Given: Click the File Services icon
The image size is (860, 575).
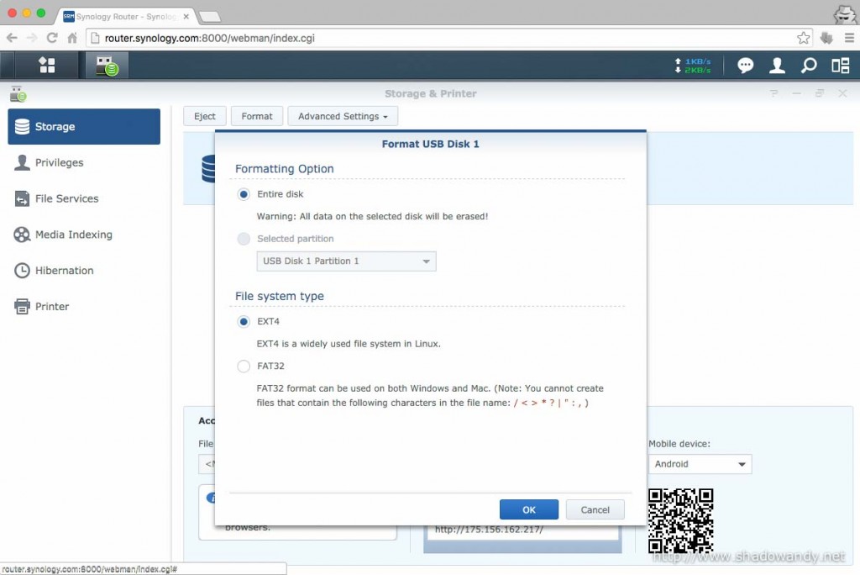Looking at the screenshot, I should tap(22, 198).
